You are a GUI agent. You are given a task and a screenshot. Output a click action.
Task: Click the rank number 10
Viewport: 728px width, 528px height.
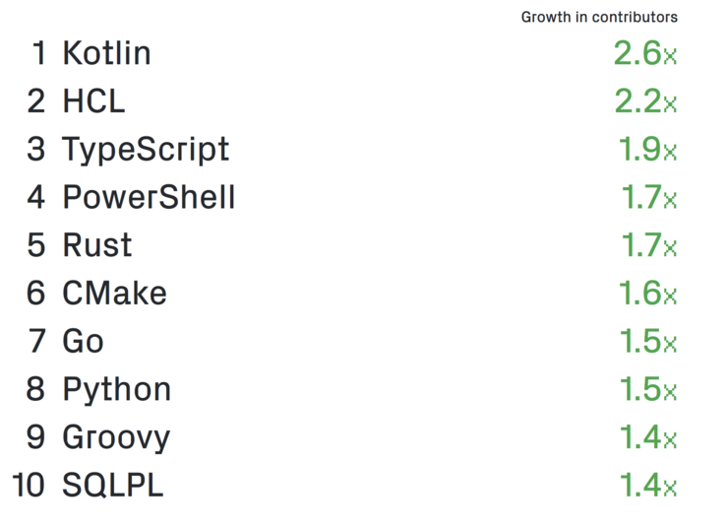(x=29, y=485)
